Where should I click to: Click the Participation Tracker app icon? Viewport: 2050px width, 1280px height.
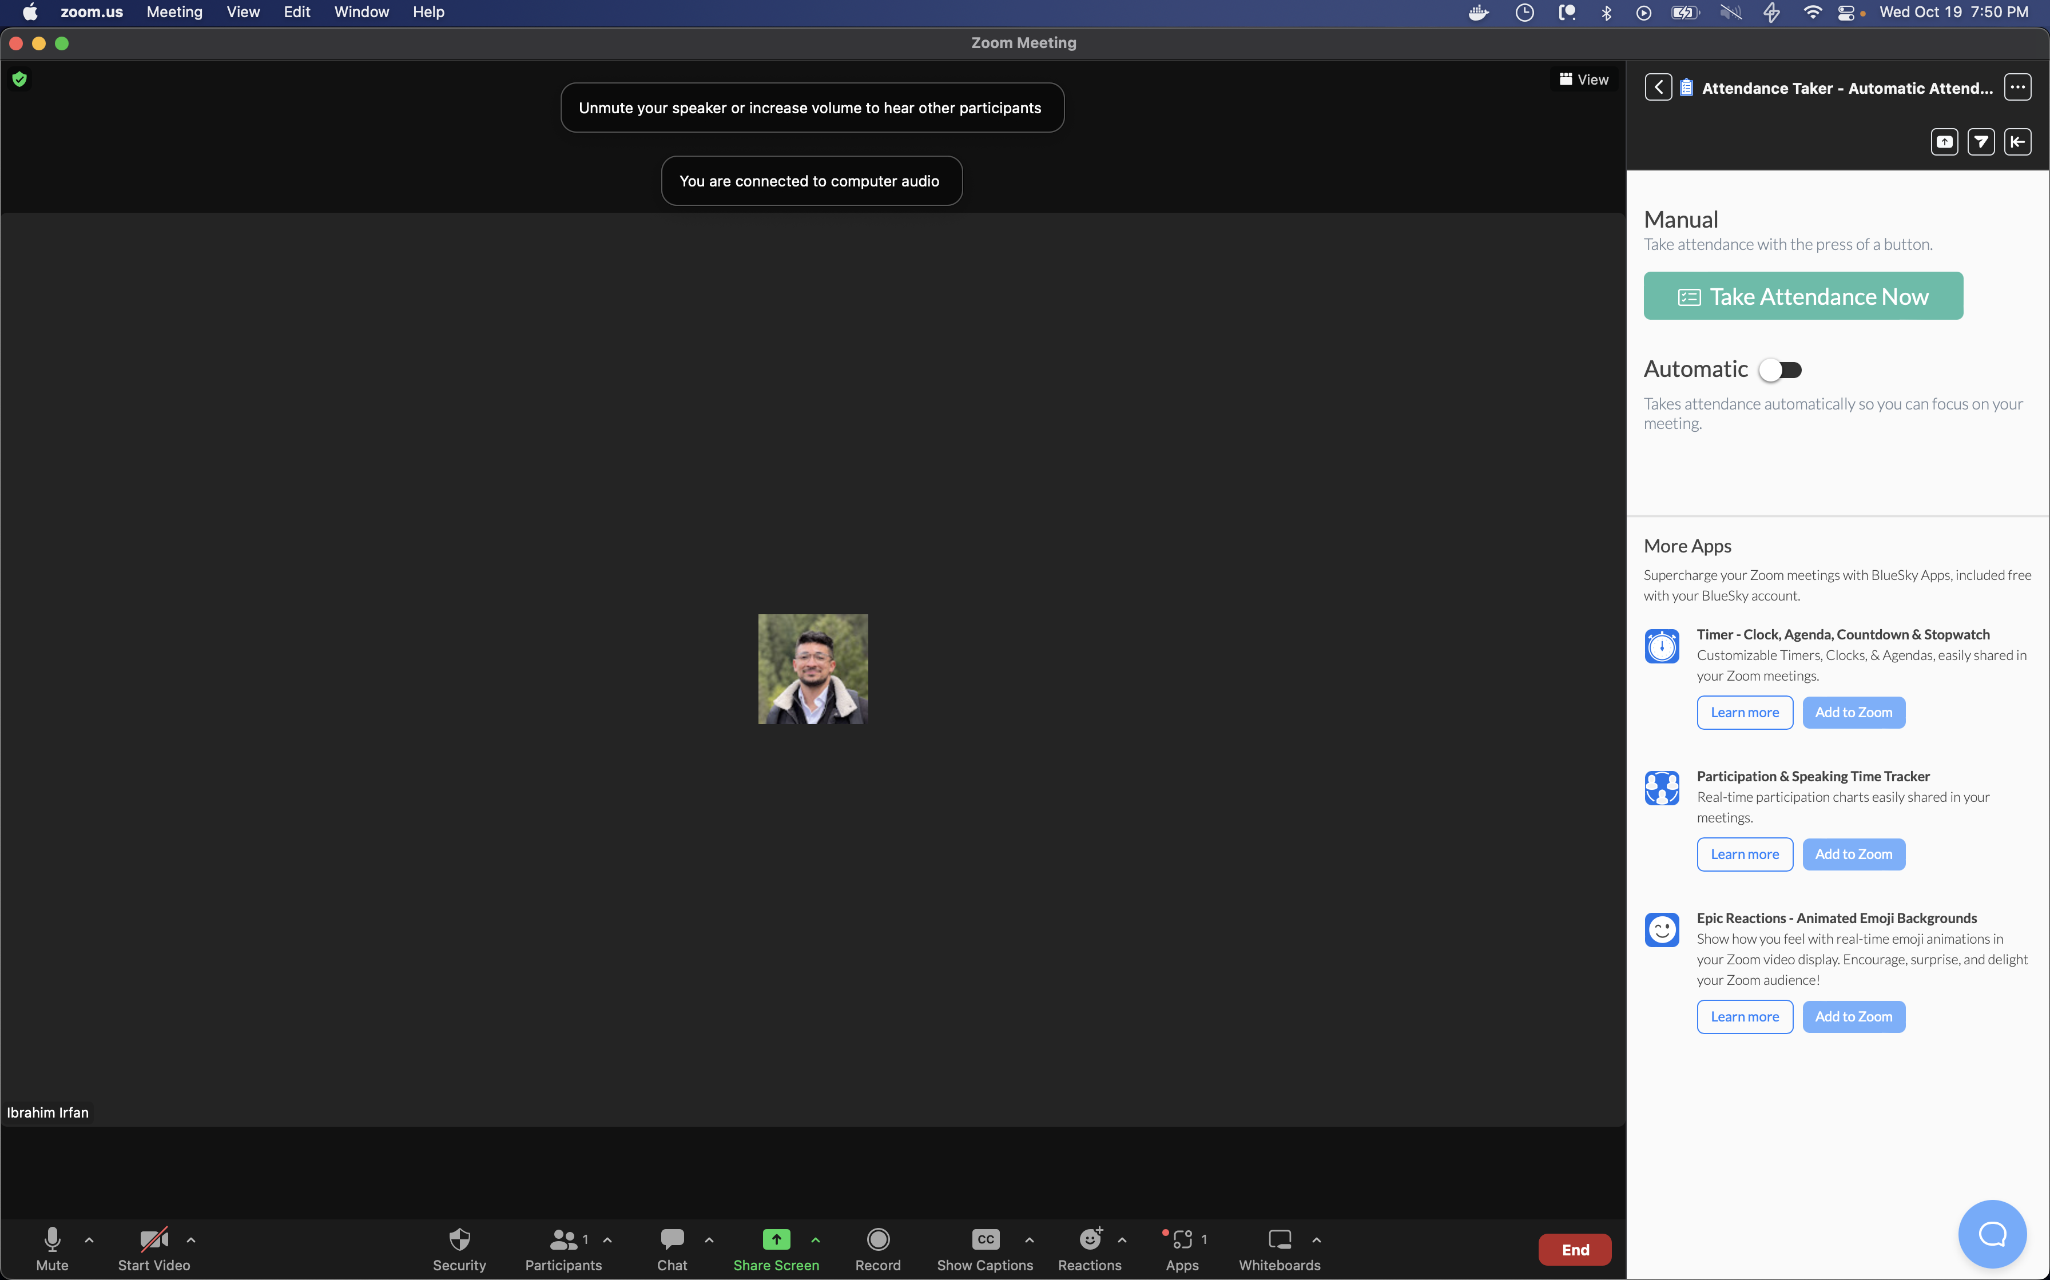(1662, 788)
